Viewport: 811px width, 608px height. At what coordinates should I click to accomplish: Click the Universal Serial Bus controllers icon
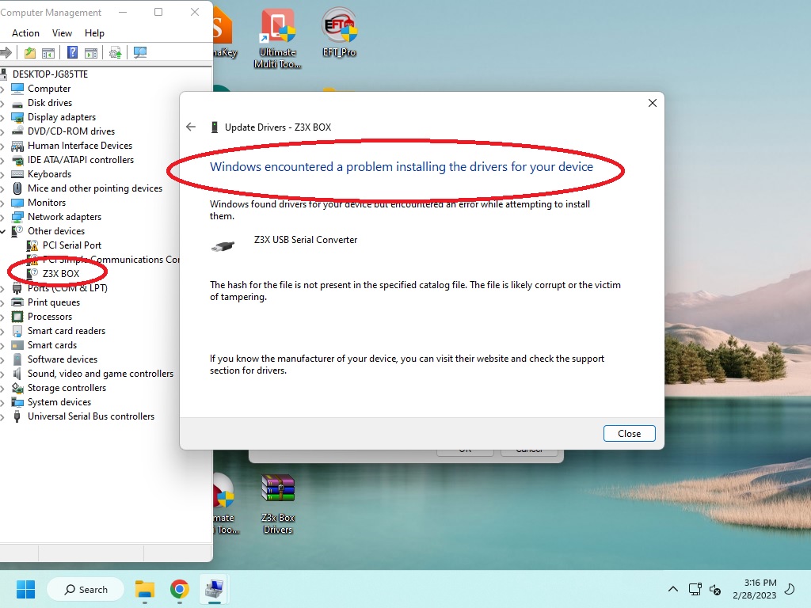coord(17,416)
